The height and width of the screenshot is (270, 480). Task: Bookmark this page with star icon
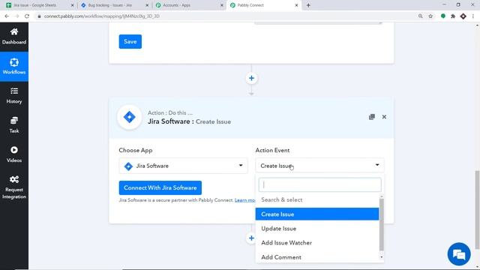[430, 16]
